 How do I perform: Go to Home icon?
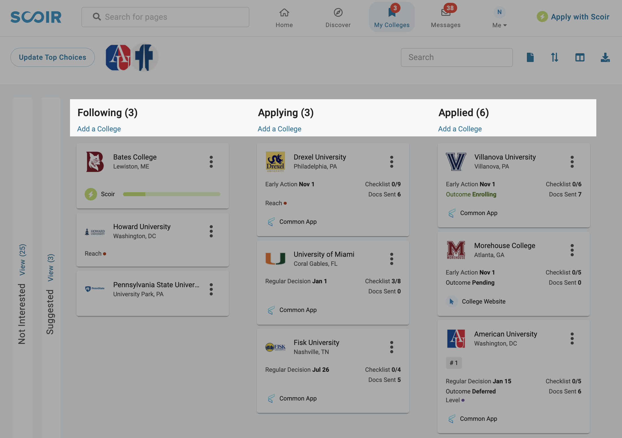[284, 12]
